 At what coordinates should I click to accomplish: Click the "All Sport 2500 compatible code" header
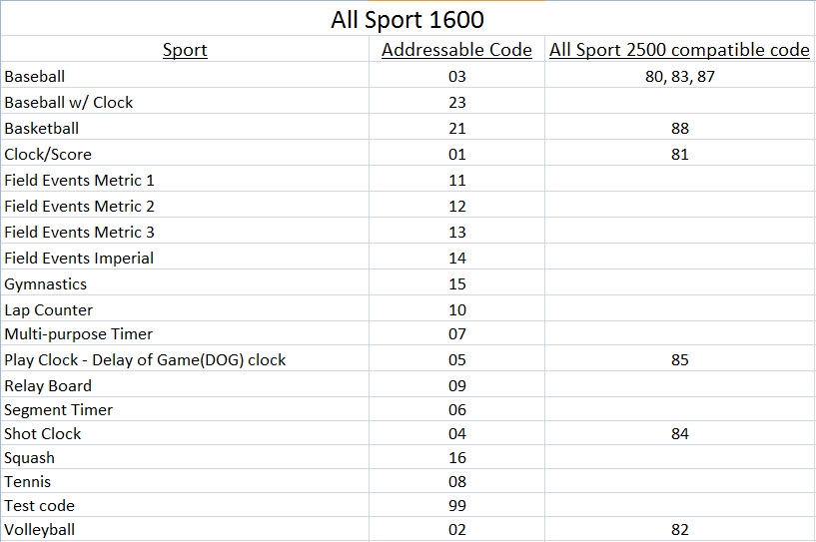point(679,50)
